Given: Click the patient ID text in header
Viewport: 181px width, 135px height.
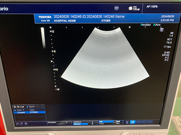Looking at the screenshot, I should 89,17.
